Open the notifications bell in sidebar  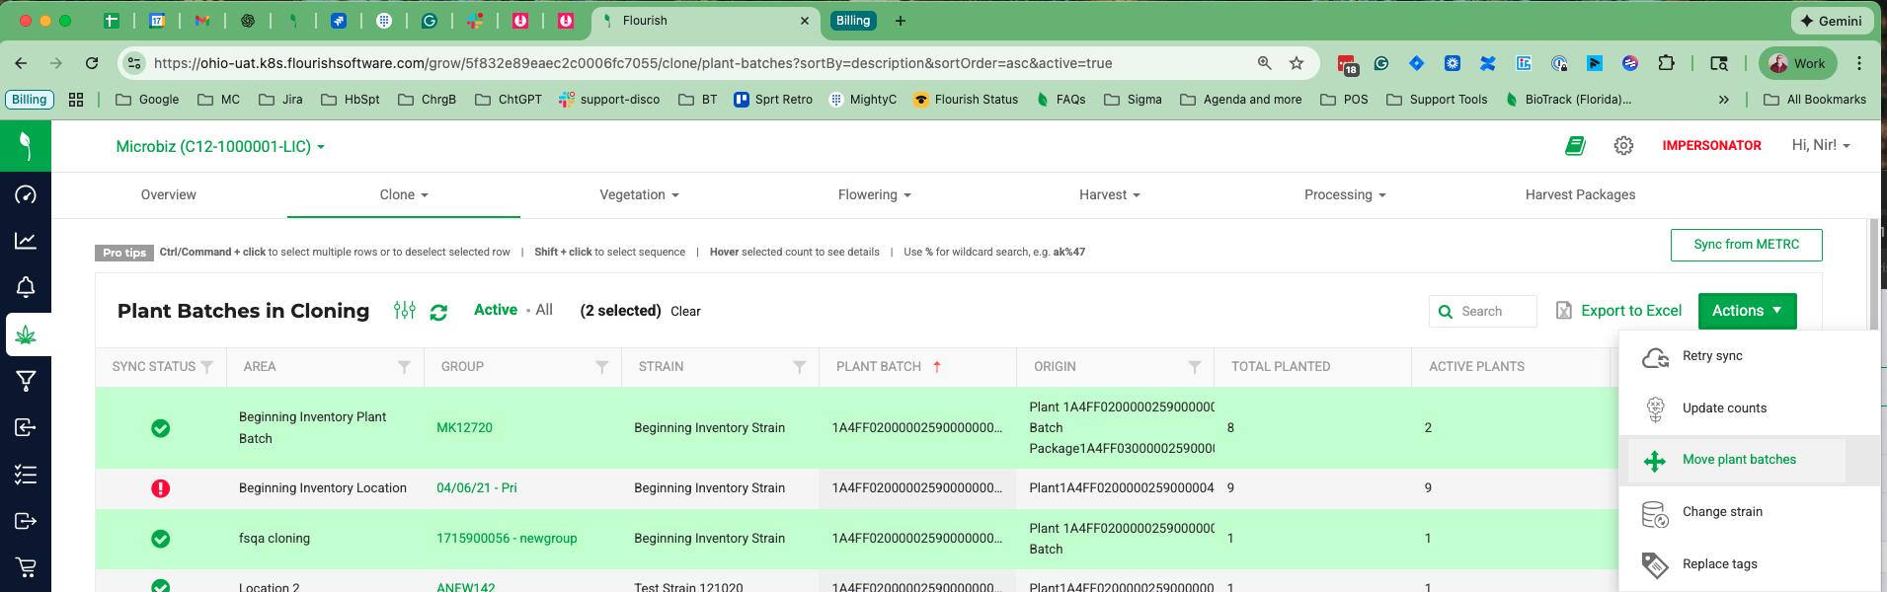[x=26, y=287]
